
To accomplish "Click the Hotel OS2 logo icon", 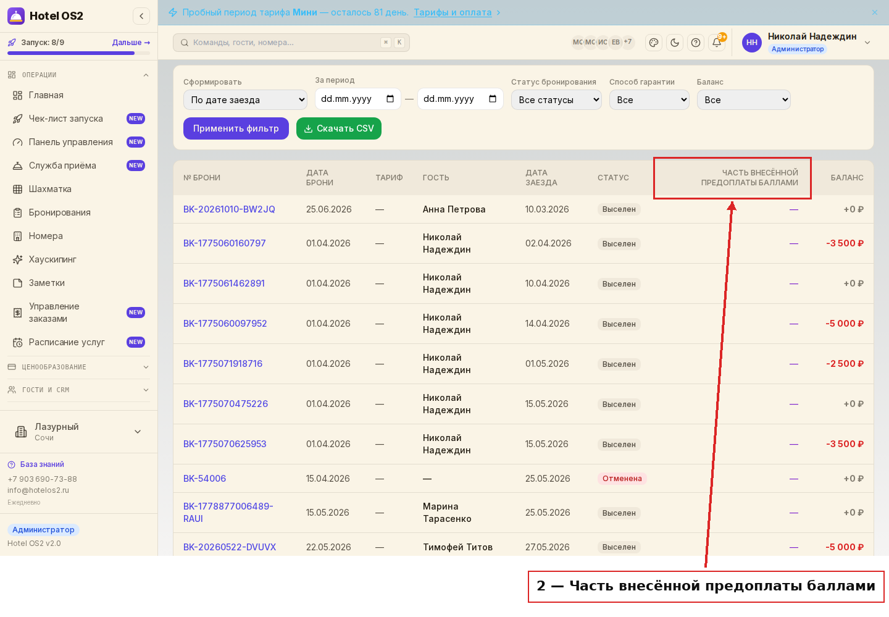I will 16,16.
